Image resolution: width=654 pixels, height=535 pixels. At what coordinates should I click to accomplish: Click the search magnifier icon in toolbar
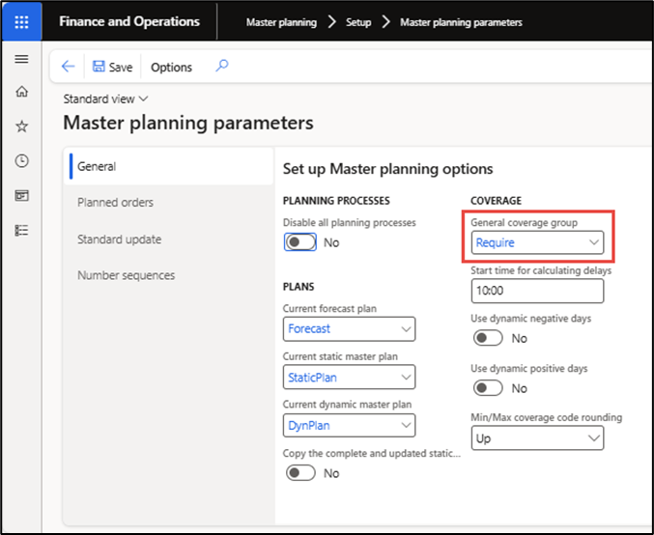[222, 66]
